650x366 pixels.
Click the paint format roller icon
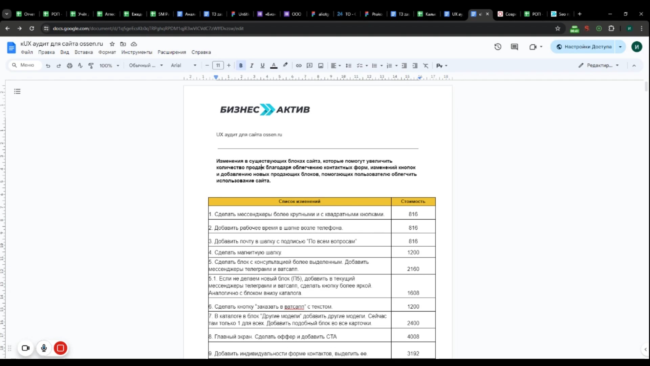[x=91, y=66]
